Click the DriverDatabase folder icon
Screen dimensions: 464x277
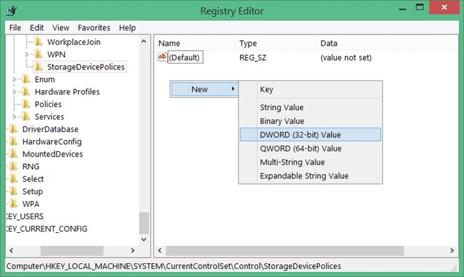click(x=13, y=130)
